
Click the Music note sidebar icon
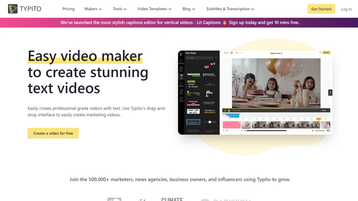(x=181, y=91)
